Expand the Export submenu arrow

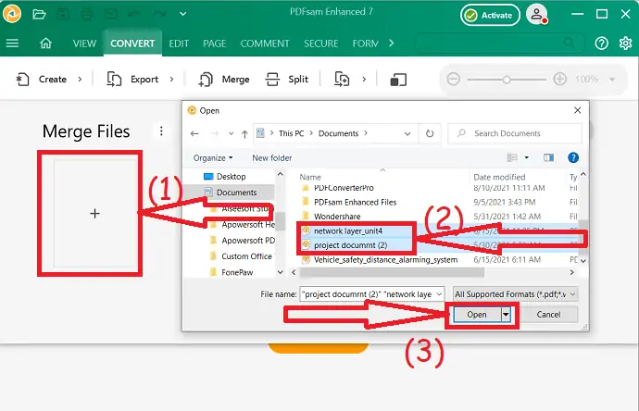tap(171, 79)
